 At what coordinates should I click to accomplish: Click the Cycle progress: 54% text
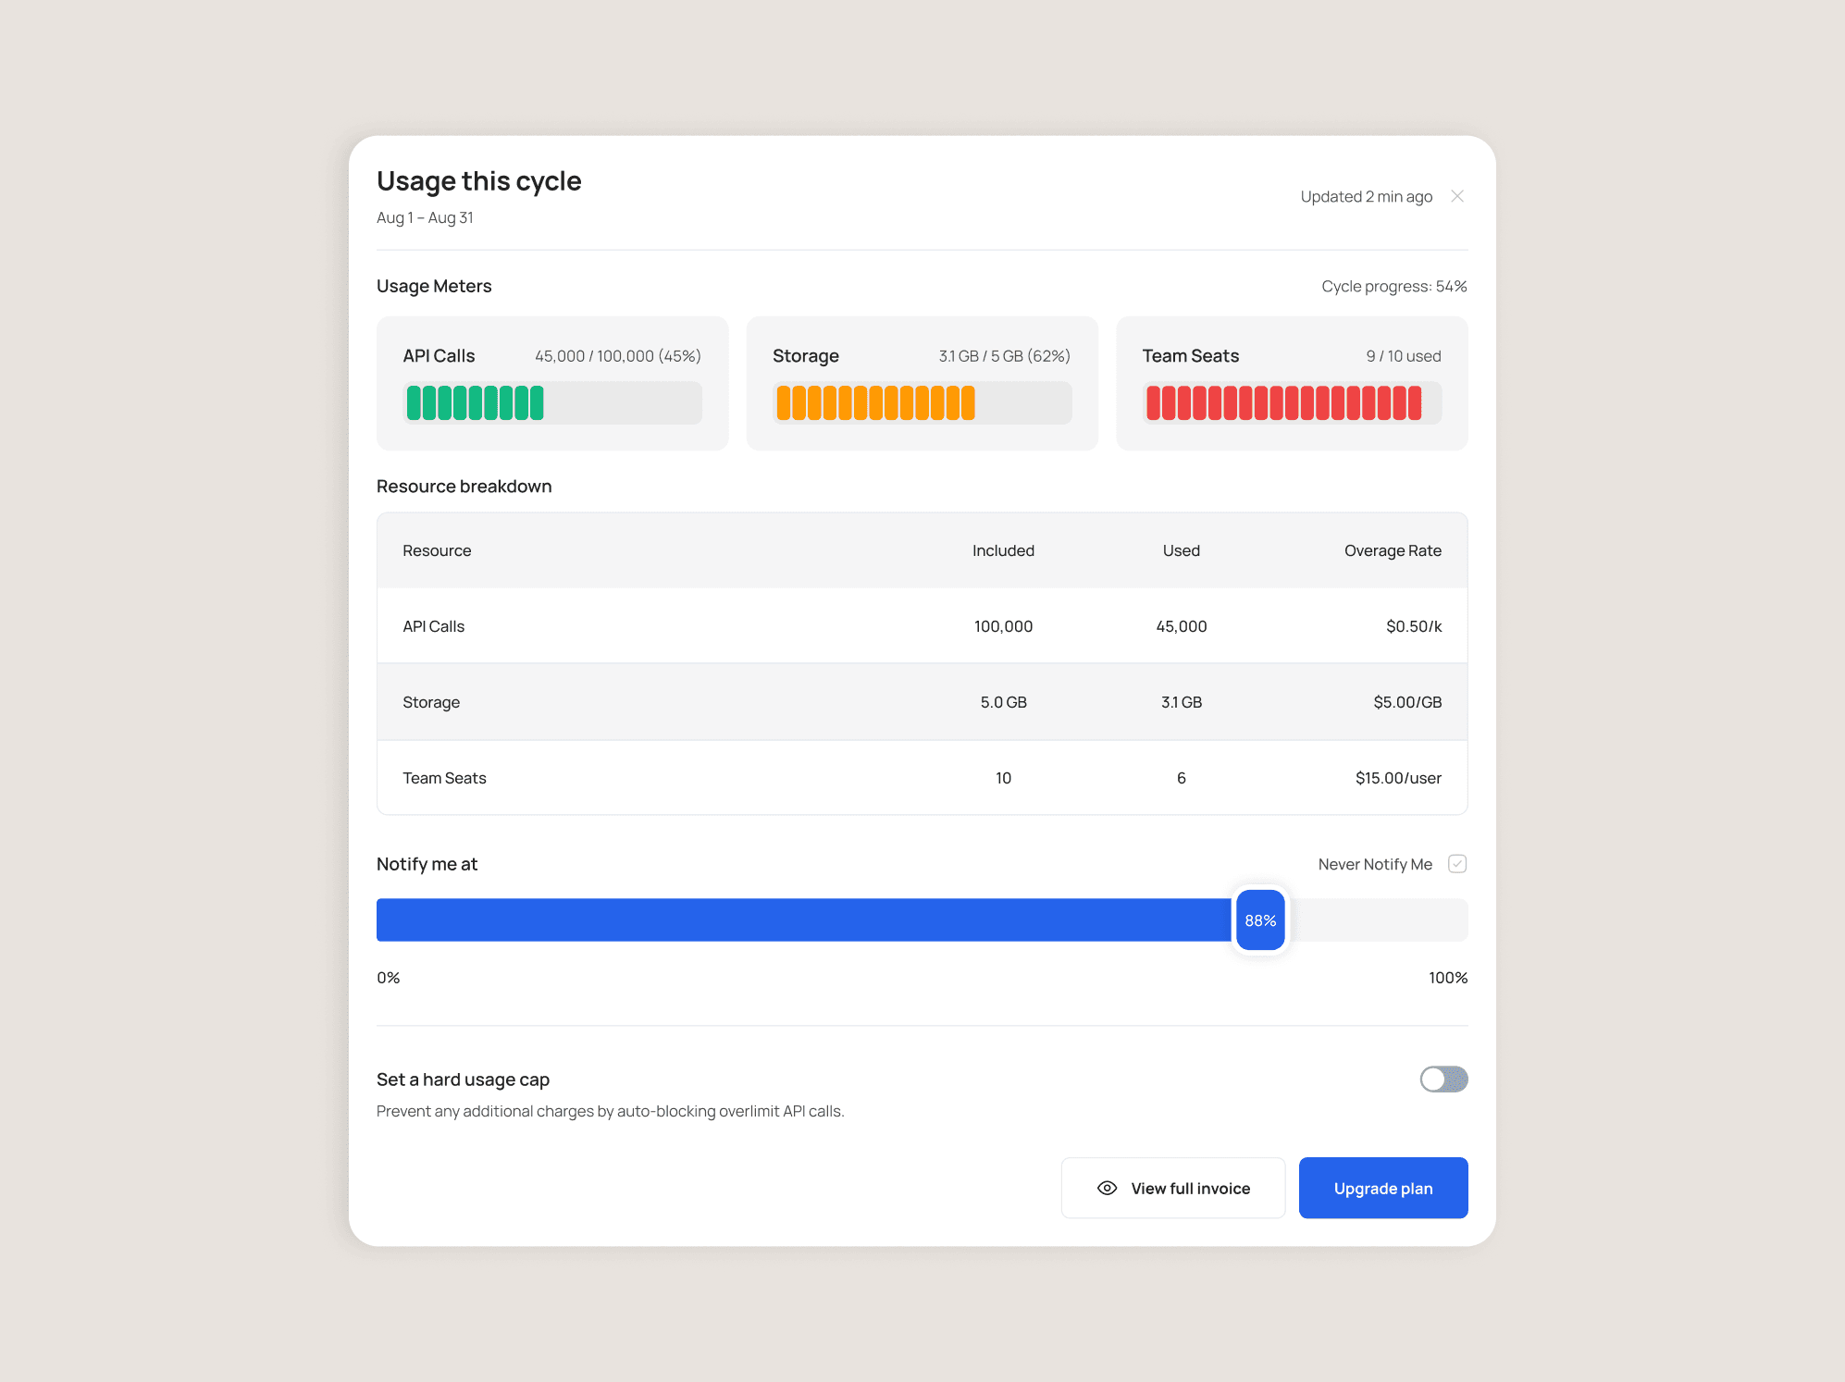coord(1394,286)
